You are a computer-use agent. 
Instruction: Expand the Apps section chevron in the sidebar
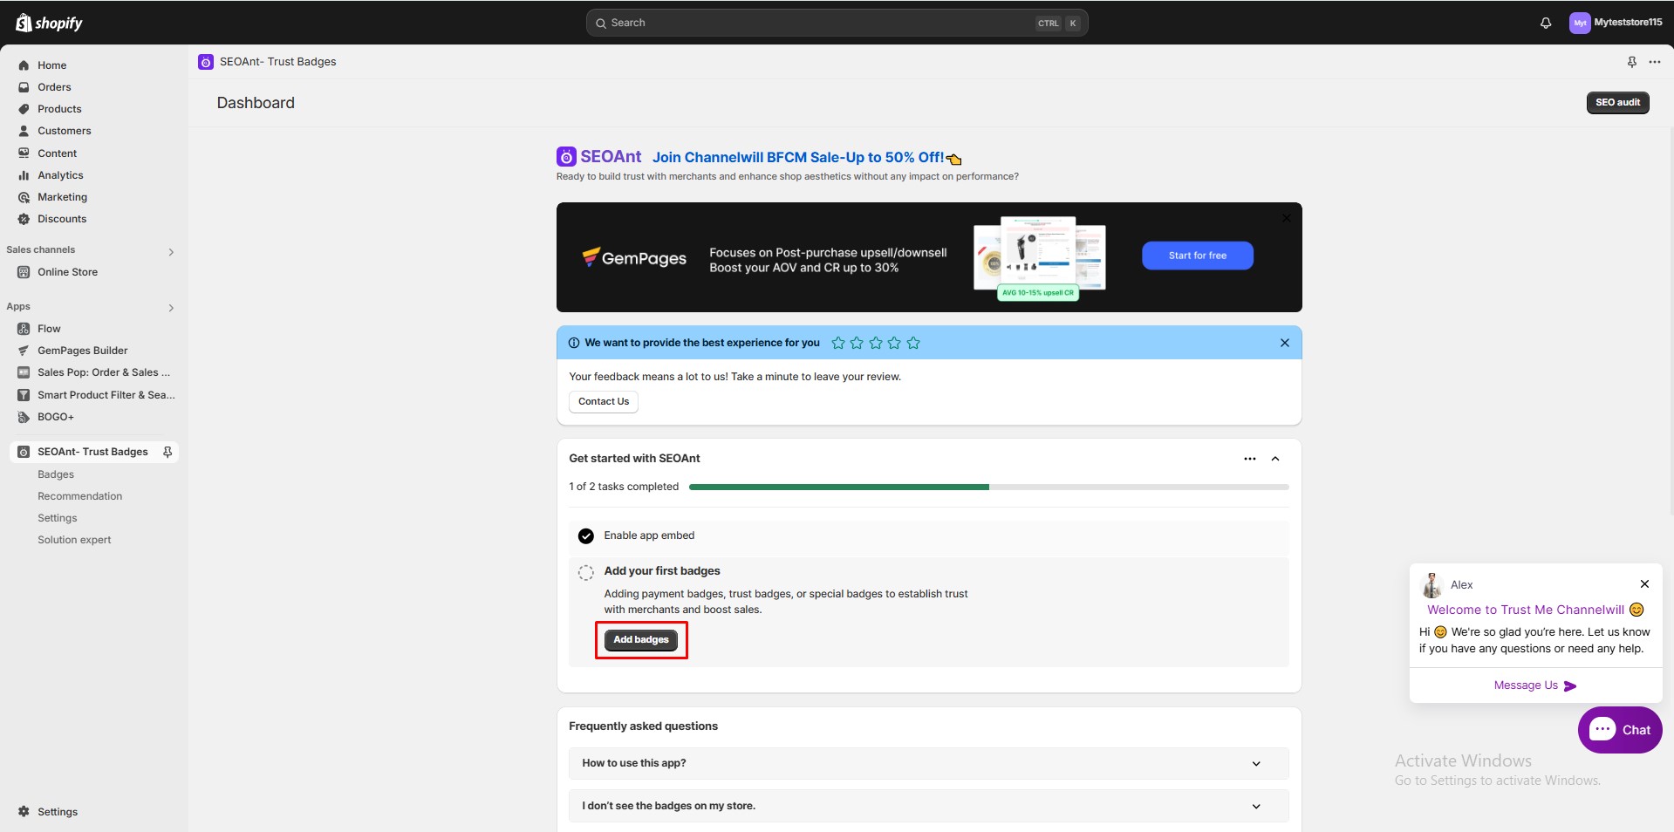point(171,308)
